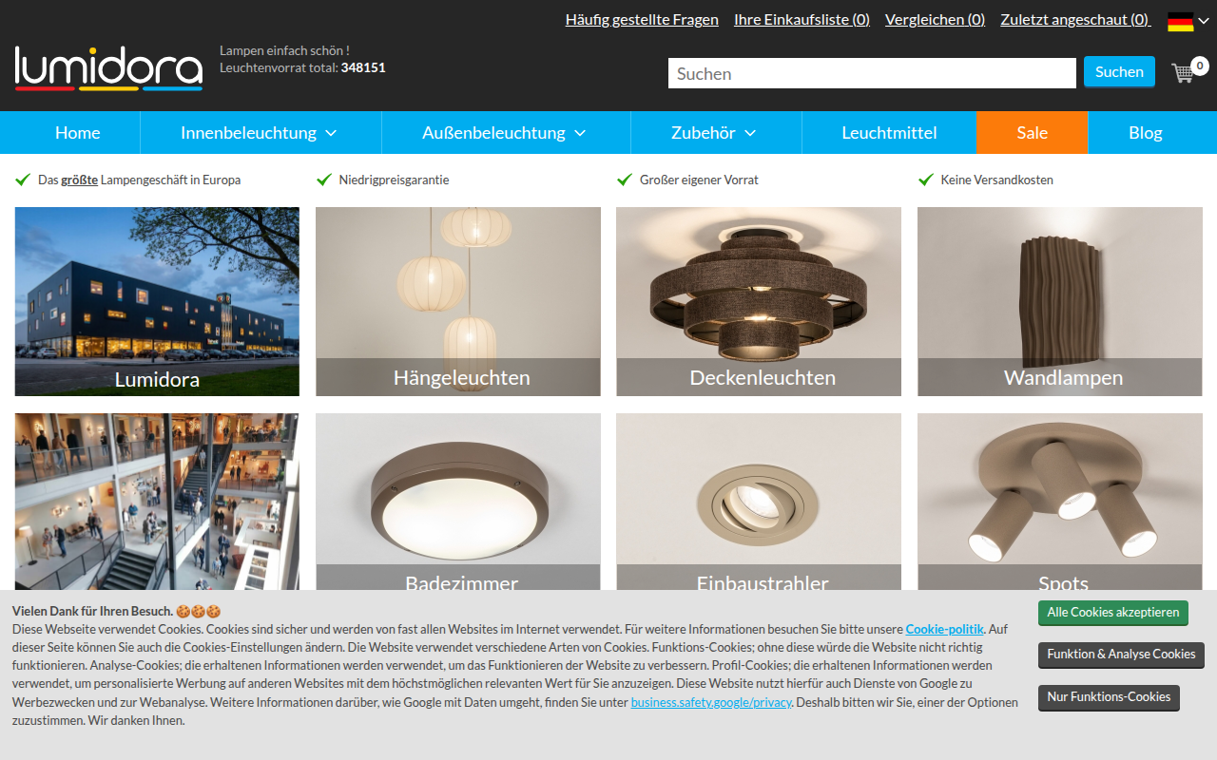Viewport: 1217px width, 760px height.
Task: Open the Vergleichen link
Action: (935, 19)
